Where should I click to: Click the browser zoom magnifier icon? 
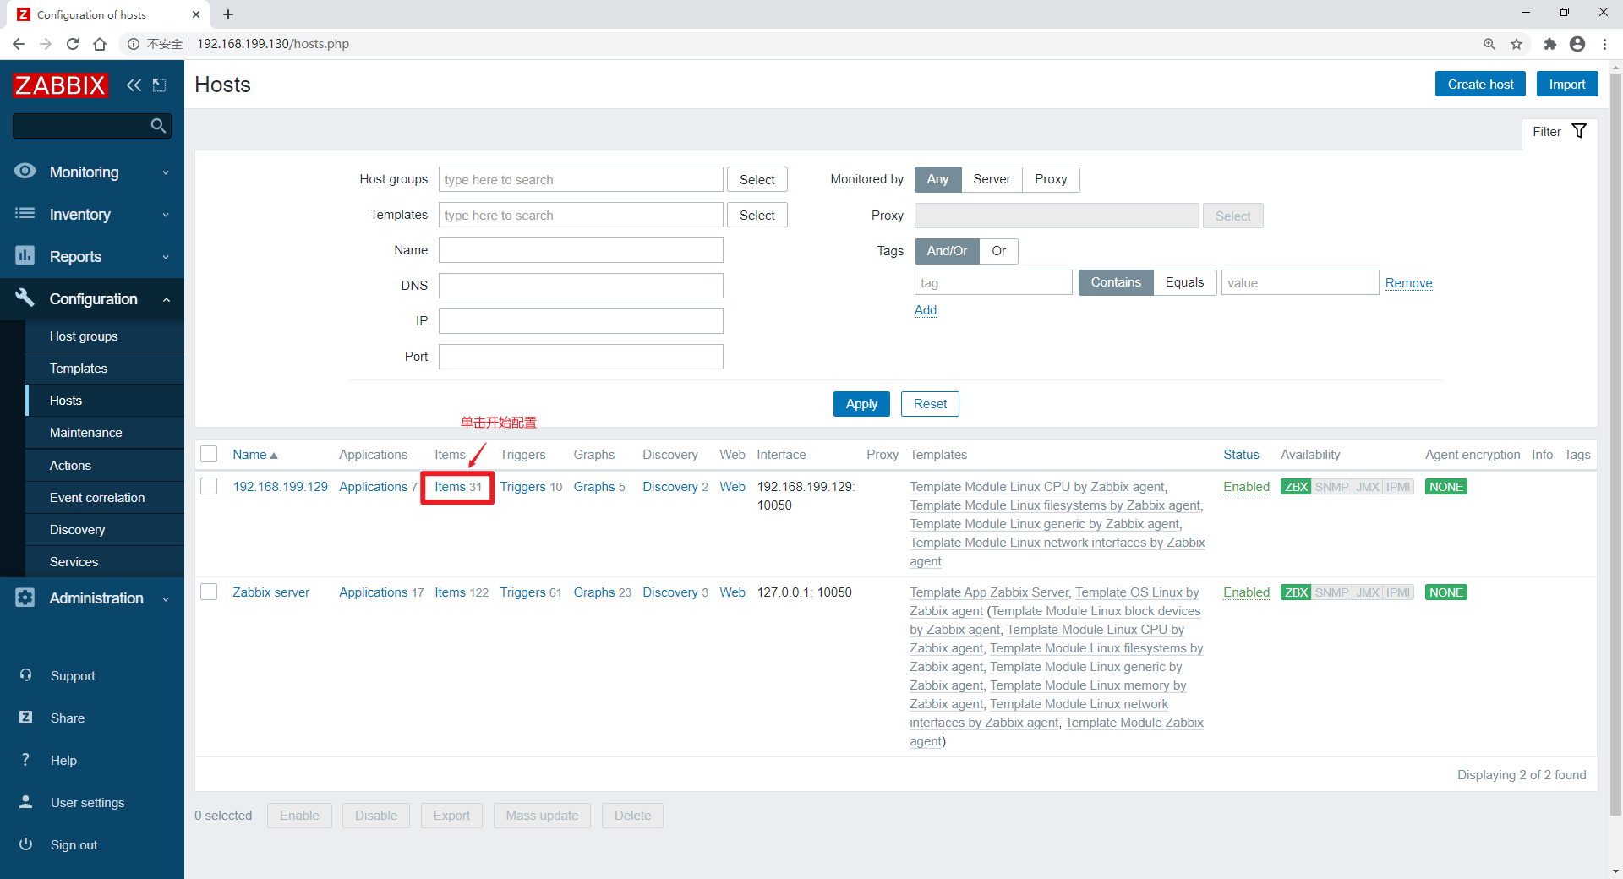[1489, 44]
